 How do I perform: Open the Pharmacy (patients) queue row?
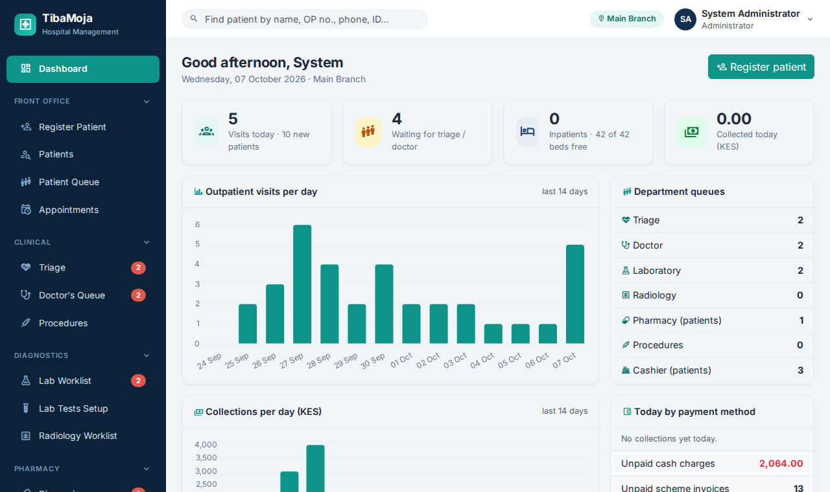point(712,320)
